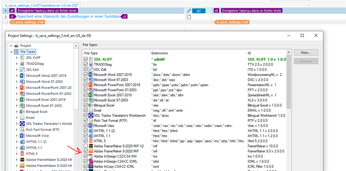Click the Microsoft Visio icon in the tree

pyautogui.click(x=22, y=136)
